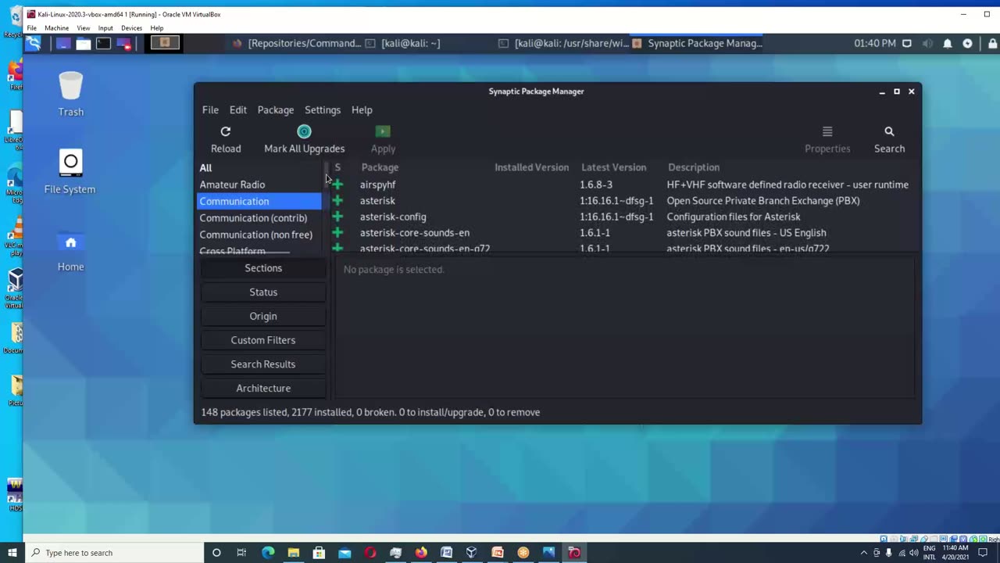Open Search in Synaptic toolbar

pos(889,139)
